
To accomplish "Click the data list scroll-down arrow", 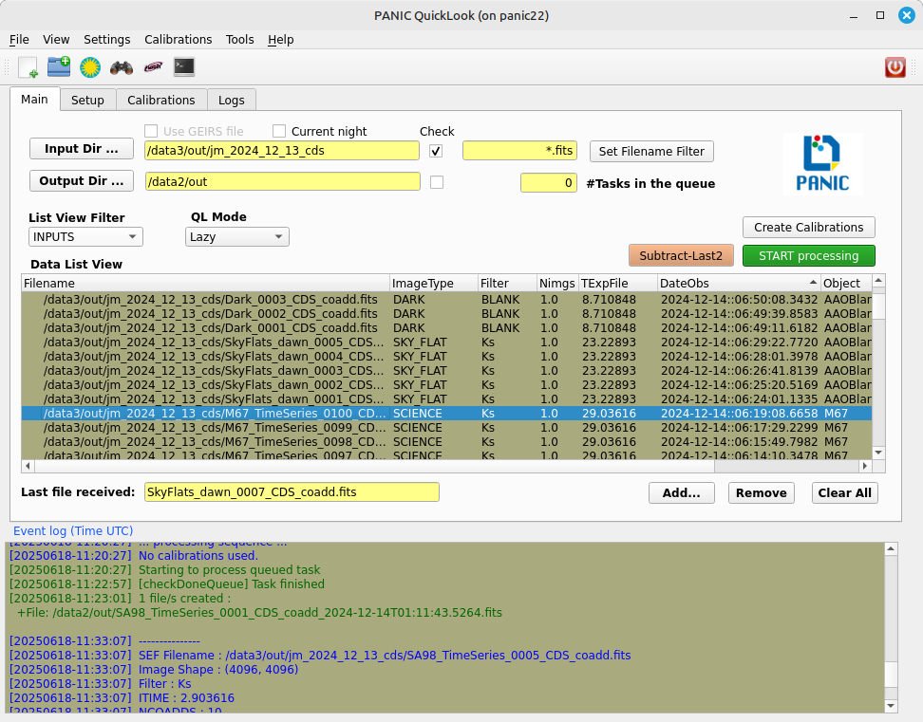I will coord(879,453).
